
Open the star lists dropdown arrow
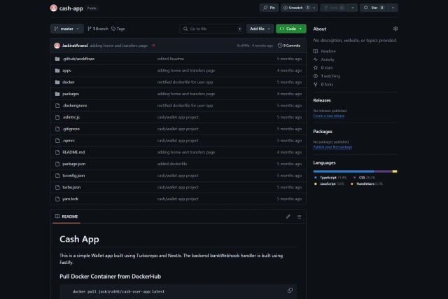393,8
